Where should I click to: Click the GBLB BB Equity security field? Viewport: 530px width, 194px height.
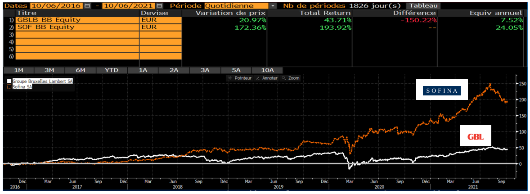(77, 20)
